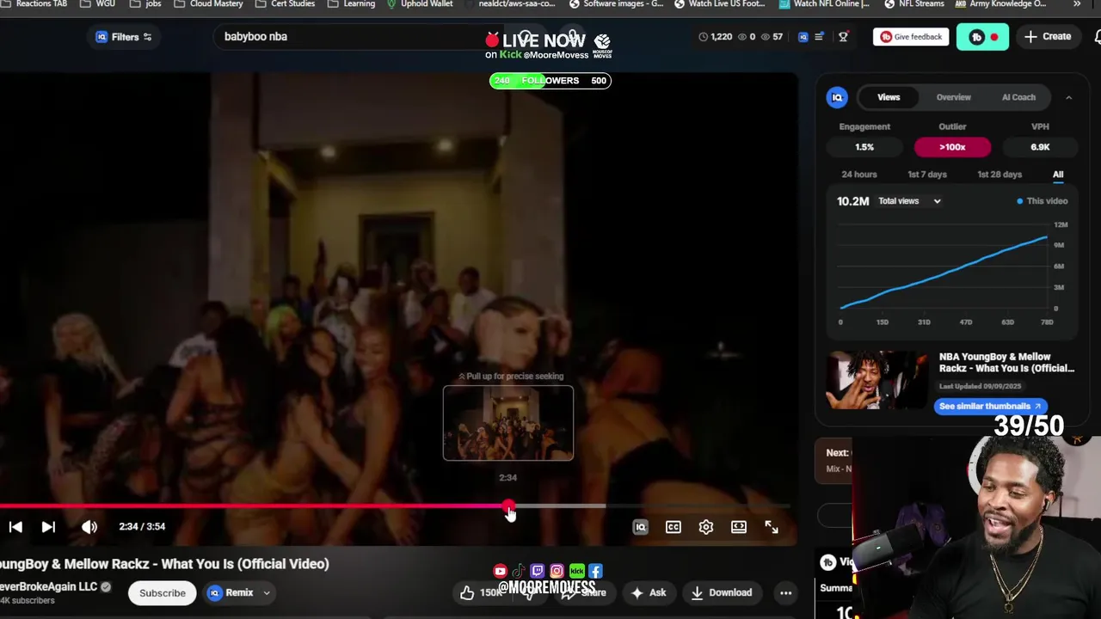Open the Learning bookmark folder
Viewport: 1101px width, 619px height.
tap(350, 4)
